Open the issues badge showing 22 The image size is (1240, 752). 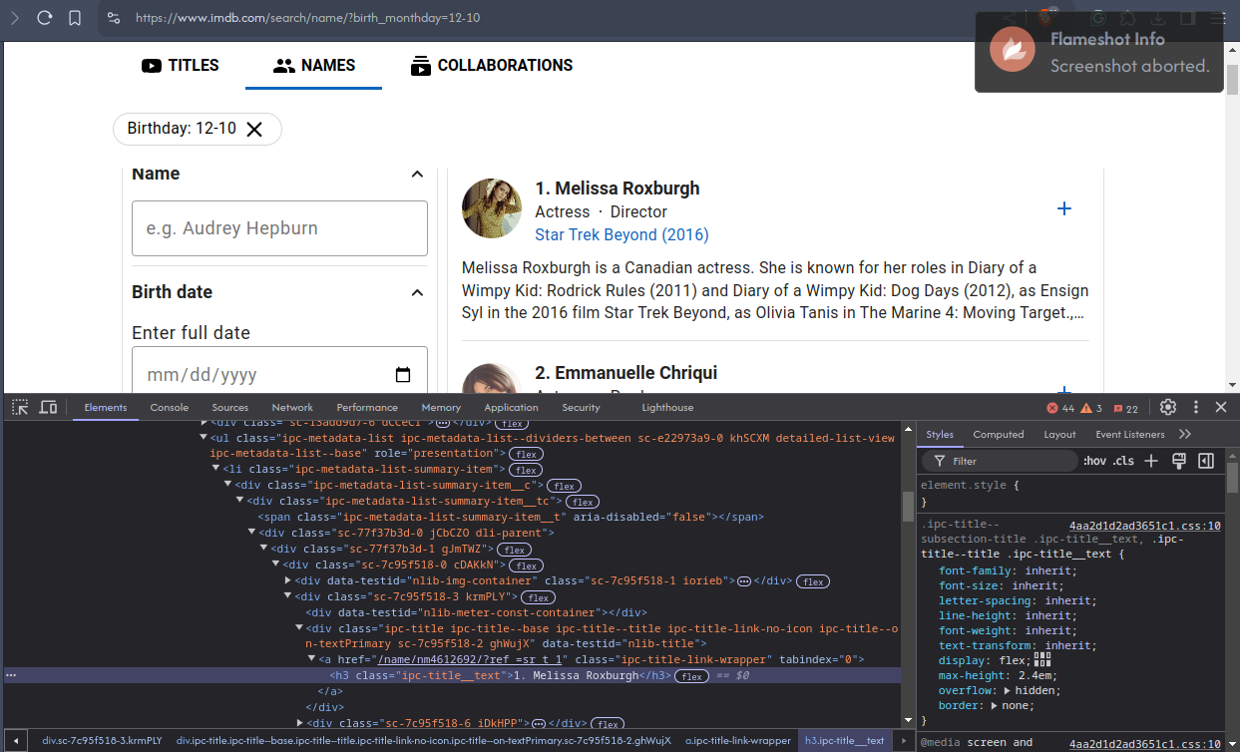click(x=1124, y=407)
